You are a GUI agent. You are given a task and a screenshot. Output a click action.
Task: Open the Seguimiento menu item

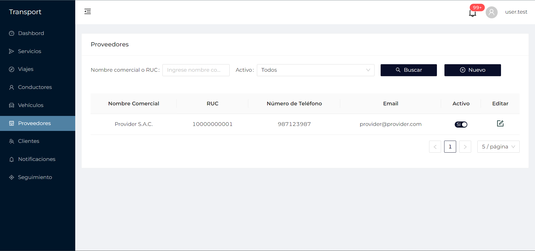coord(38,177)
